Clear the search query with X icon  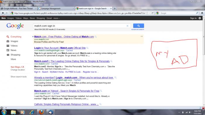pos(127,26)
